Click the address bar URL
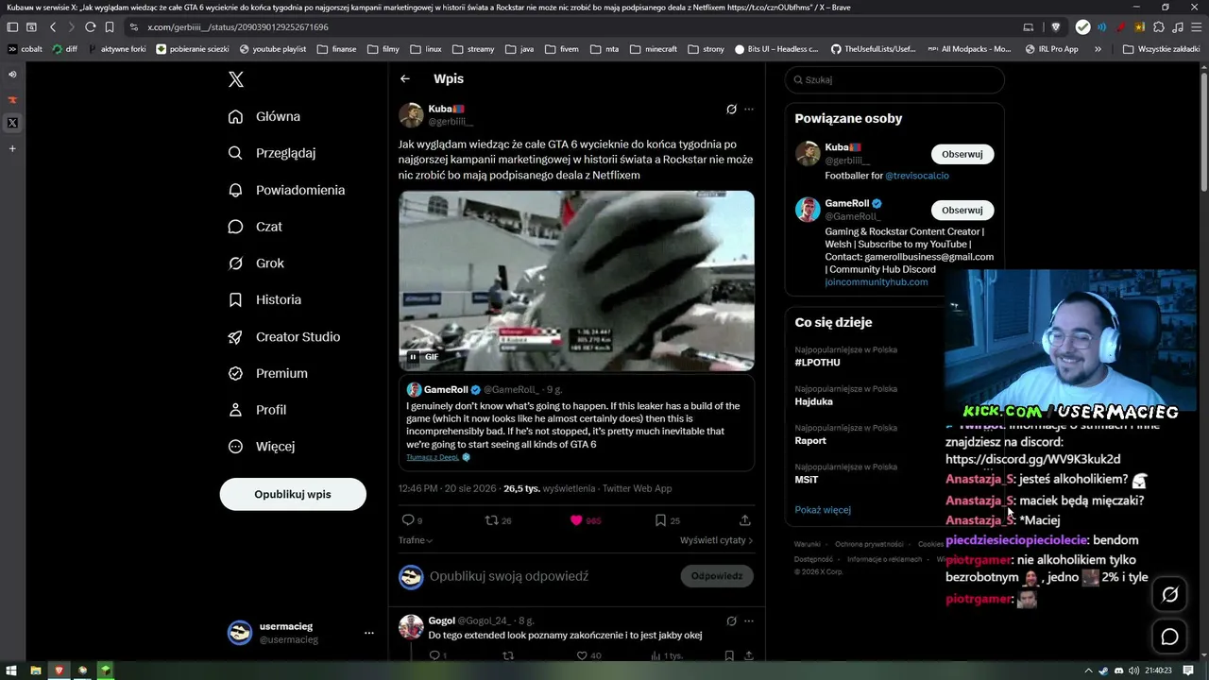This screenshot has width=1209, height=680. pyautogui.click(x=238, y=27)
